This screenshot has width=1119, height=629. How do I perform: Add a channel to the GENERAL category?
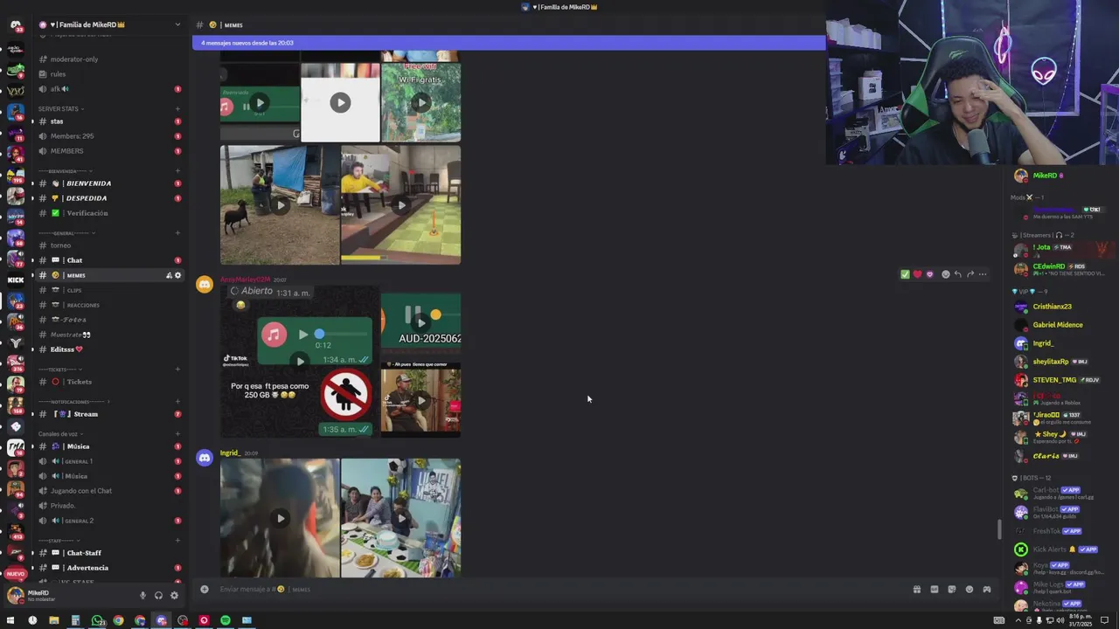click(x=177, y=233)
